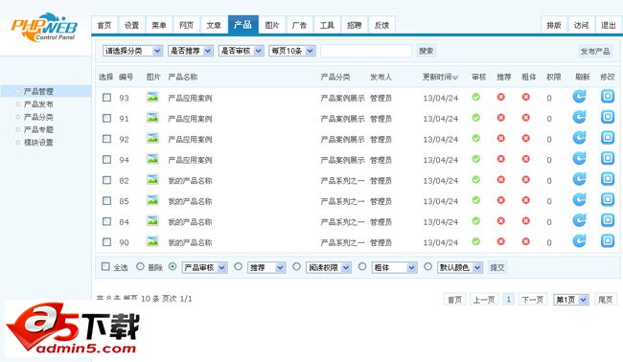Viewport: 623px width, 362px height.
Task: Check the checkbox for product 82
Action: coord(106,180)
